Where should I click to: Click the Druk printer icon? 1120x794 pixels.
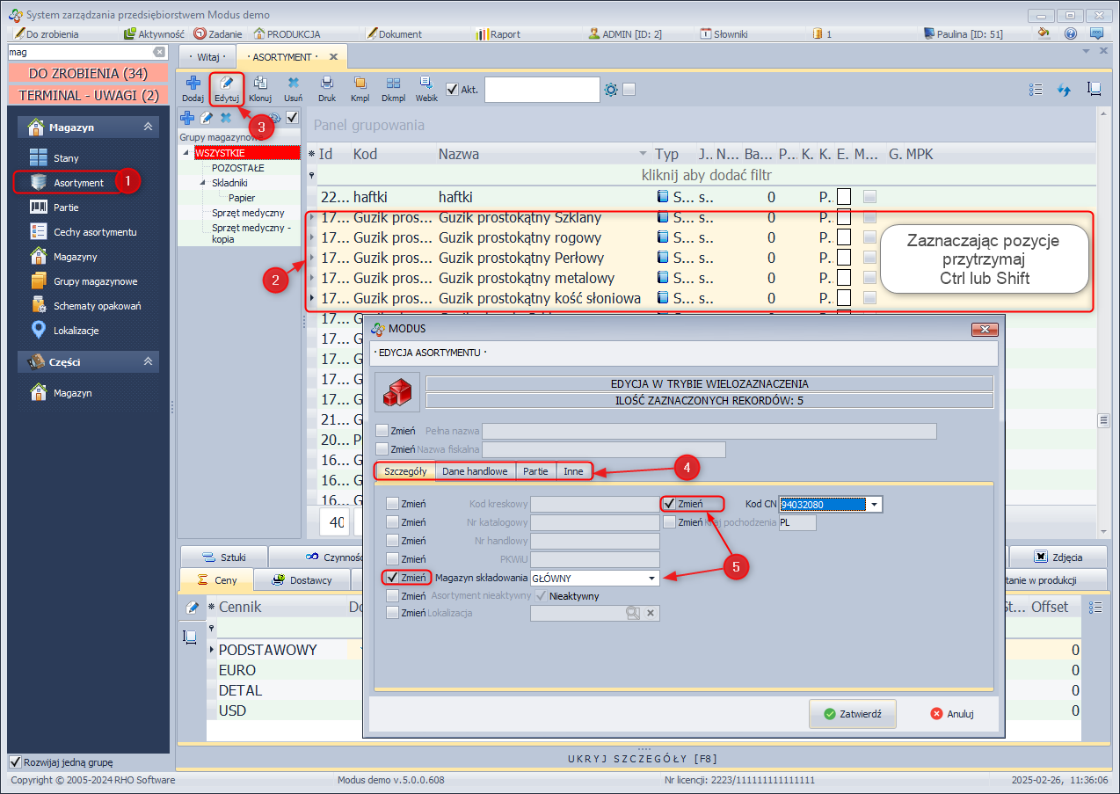(327, 84)
